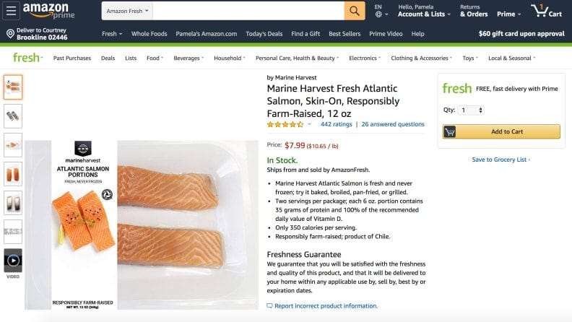Select the first salmon product thumbnail

[x=13, y=87]
